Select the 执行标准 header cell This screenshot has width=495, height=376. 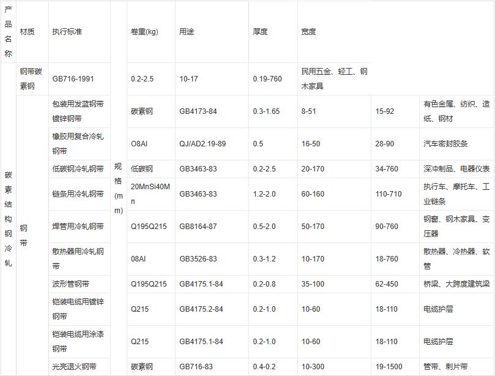pyautogui.click(x=67, y=32)
